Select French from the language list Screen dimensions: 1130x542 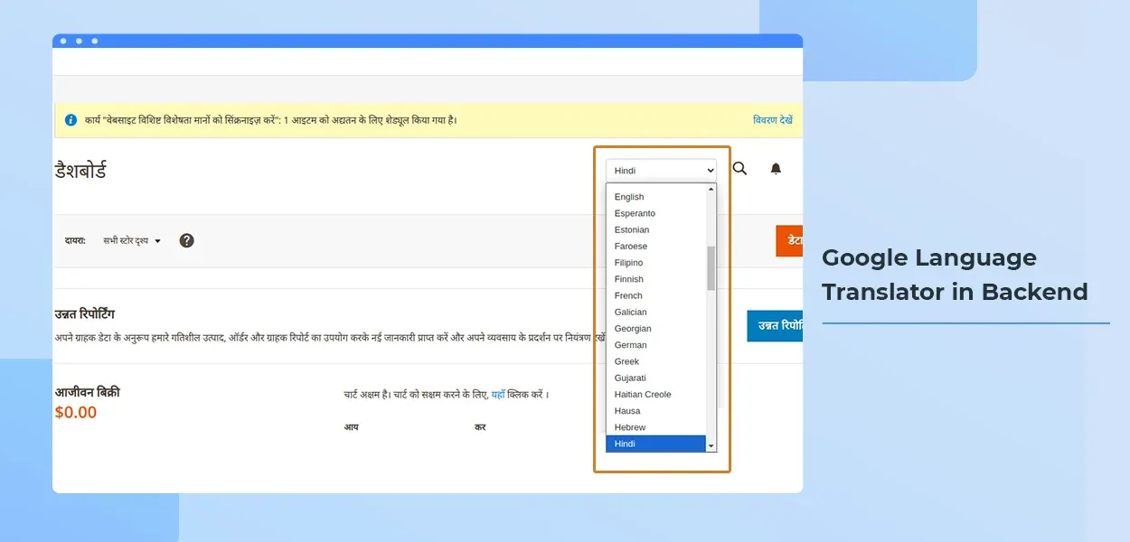pos(628,295)
